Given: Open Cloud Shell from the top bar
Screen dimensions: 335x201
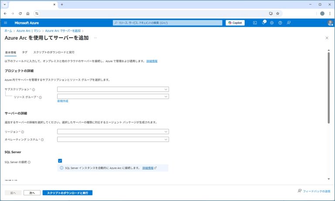Looking at the screenshot, I should tap(255, 23).
